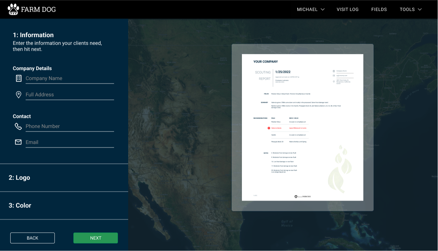Expand the "2: Logo" step

coord(19,177)
